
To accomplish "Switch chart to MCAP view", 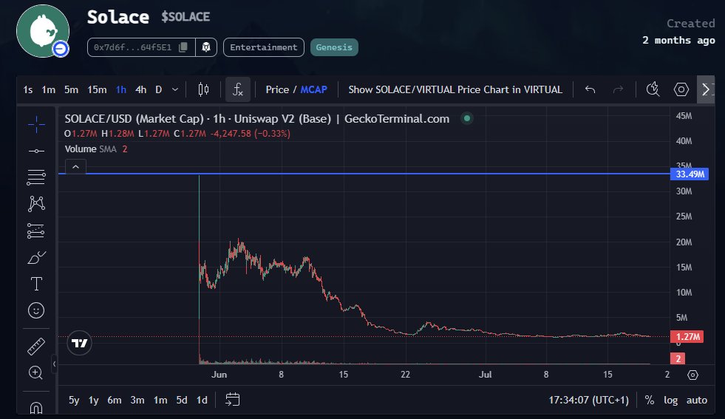I will point(314,89).
